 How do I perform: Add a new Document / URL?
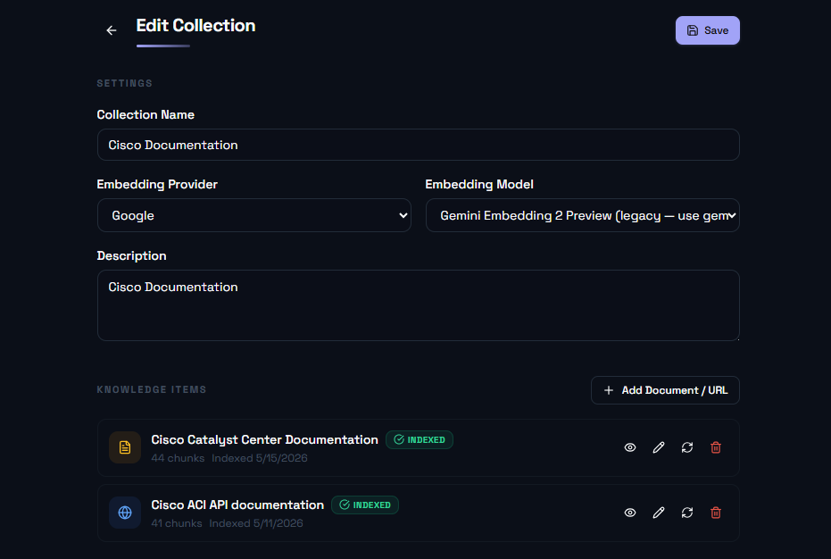[665, 390]
